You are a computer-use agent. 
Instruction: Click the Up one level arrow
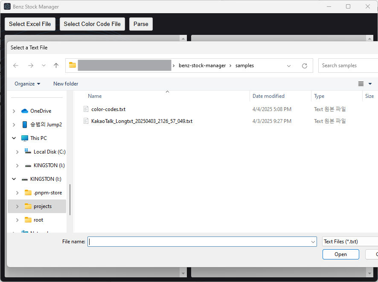(56, 66)
